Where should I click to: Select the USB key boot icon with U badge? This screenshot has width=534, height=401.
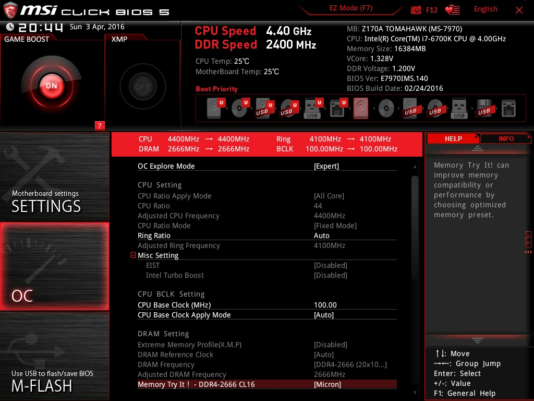(x=313, y=108)
